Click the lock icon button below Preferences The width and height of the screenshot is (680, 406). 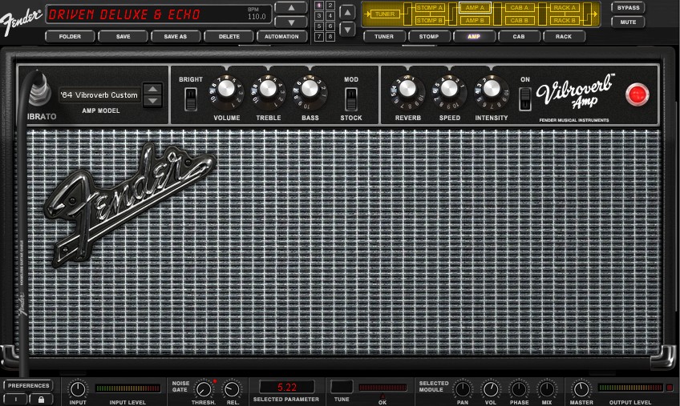point(41,399)
